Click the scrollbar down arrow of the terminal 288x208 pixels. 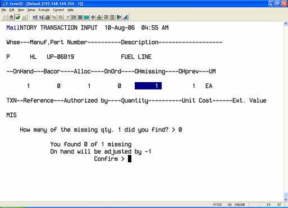[286, 200]
